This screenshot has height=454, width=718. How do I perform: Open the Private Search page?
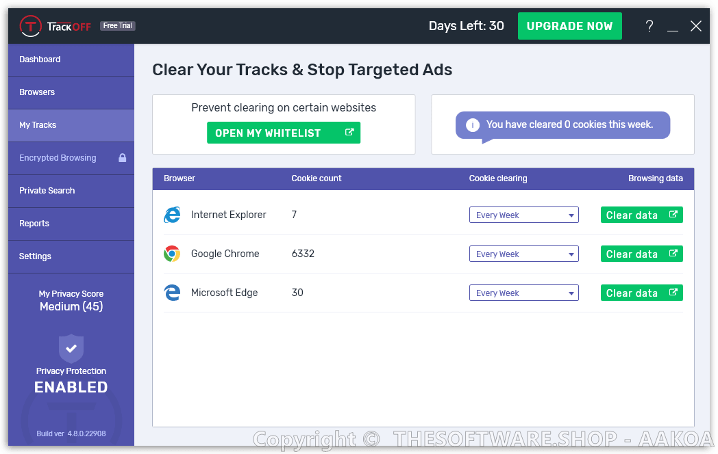pyautogui.click(x=71, y=191)
